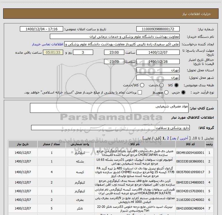Click the price validity time 23:00 field
Screen dimensions: 222x215
(x=114, y=61)
